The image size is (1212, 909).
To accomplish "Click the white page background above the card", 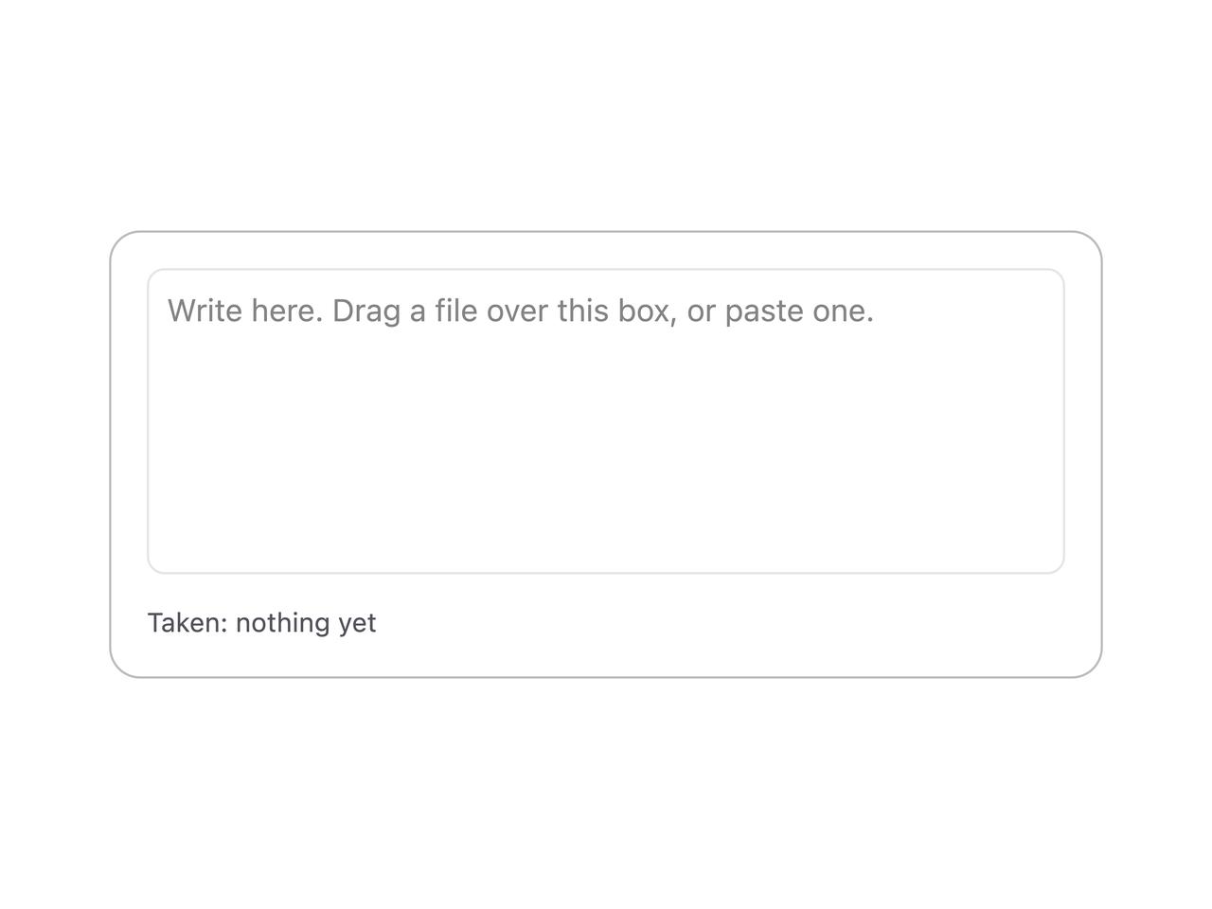I will 606,114.
